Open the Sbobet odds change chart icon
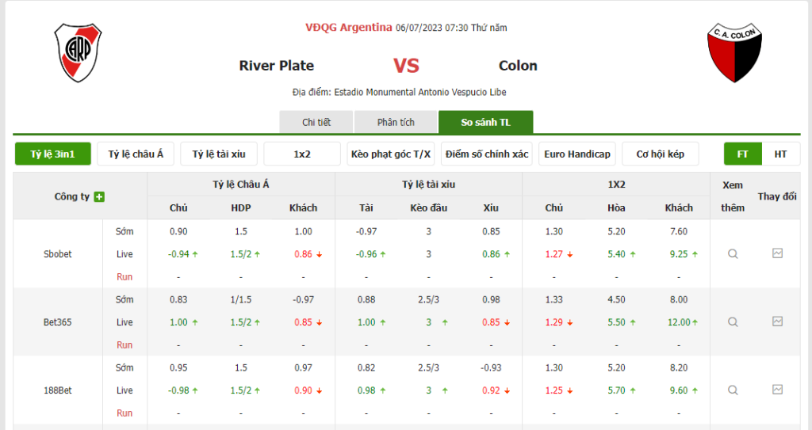Image resolution: width=812 pixels, height=430 pixels. (x=777, y=253)
